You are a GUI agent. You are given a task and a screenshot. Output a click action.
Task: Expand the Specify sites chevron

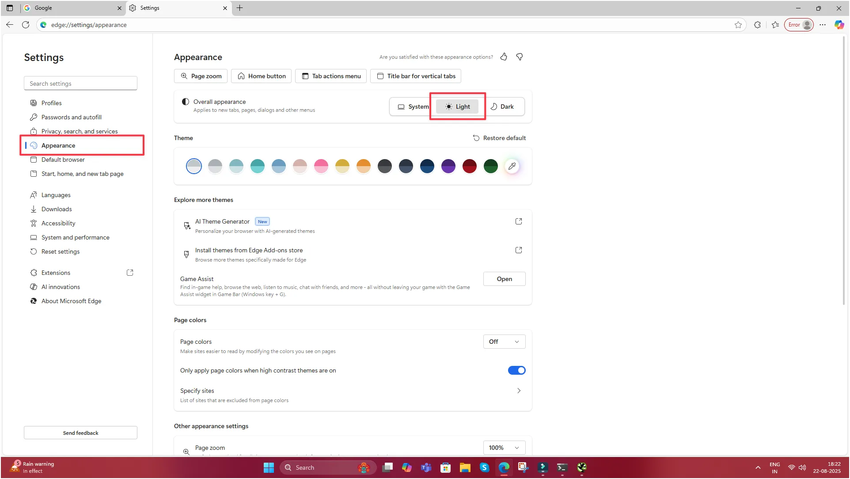pyautogui.click(x=519, y=391)
